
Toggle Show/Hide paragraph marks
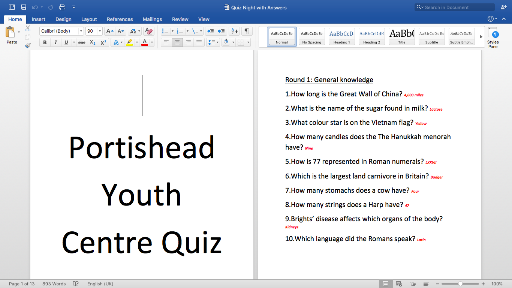click(247, 31)
